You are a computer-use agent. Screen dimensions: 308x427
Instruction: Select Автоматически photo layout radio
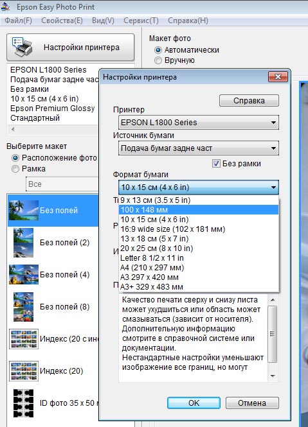(x=158, y=50)
